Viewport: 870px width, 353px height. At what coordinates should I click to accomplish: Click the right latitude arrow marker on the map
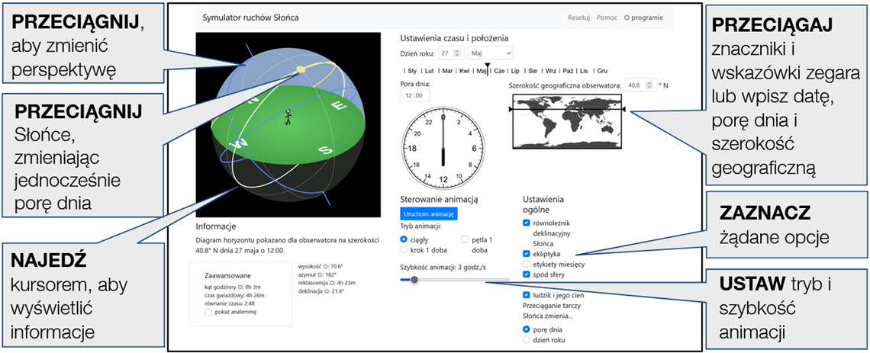pos(625,111)
